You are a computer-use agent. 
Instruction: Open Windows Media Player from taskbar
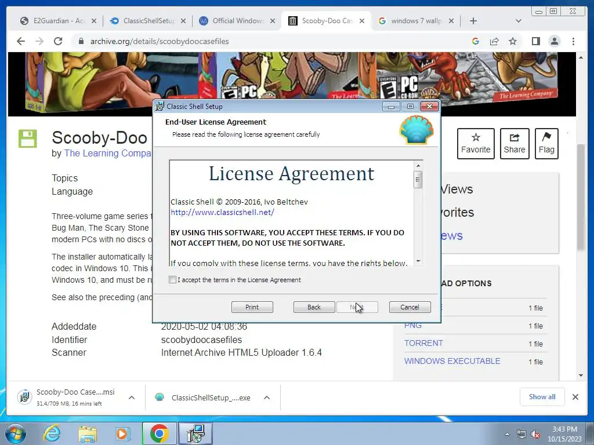click(122, 433)
